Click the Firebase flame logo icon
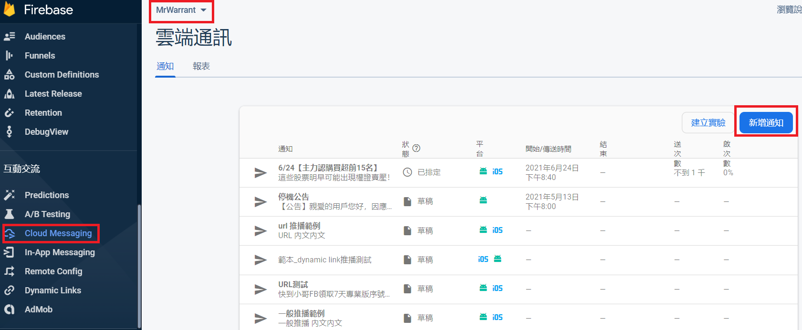The height and width of the screenshot is (330, 802). click(x=10, y=10)
